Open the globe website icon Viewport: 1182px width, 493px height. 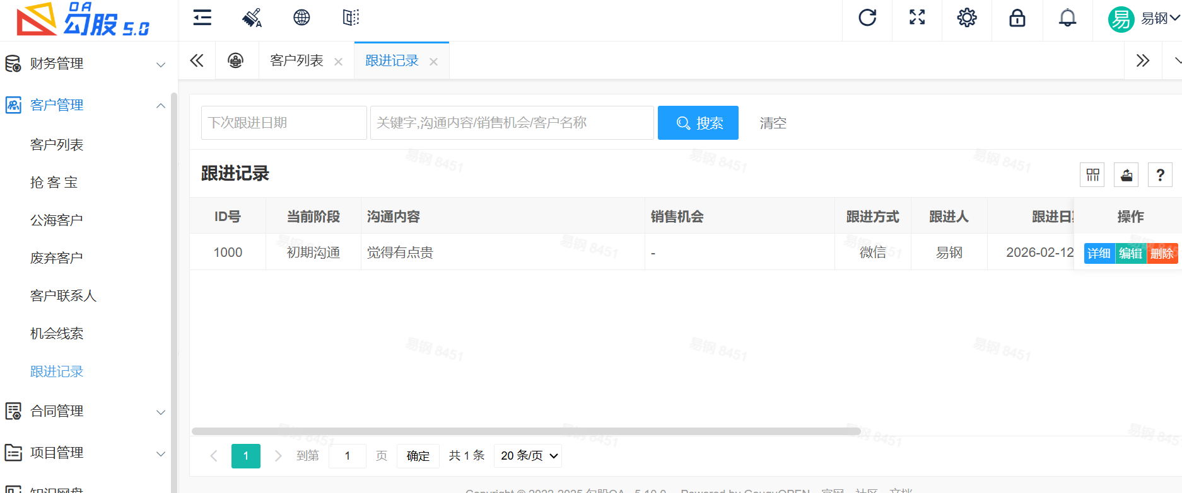[x=301, y=18]
